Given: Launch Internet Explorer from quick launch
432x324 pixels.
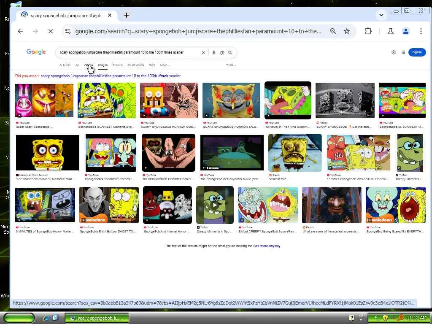Looking at the screenshot, I should click(x=46, y=318).
